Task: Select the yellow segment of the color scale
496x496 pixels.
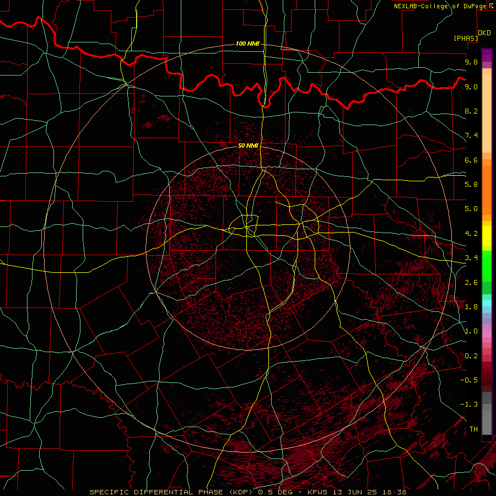Action: click(x=487, y=236)
